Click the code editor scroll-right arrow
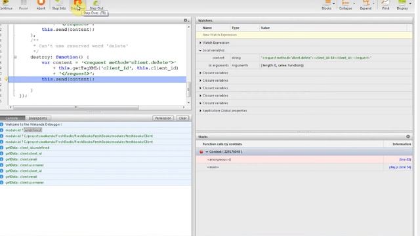The width and height of the screenshot is (420, 236). click(184, 108)
